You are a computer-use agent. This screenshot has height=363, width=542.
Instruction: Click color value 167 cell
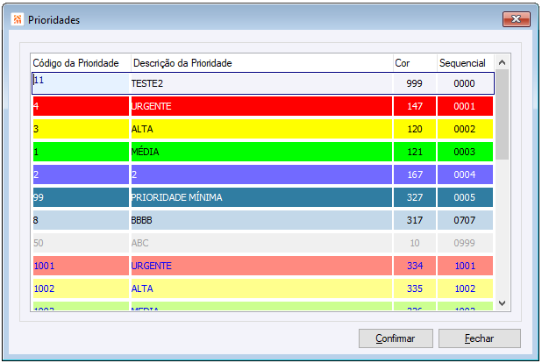(415, 174)
